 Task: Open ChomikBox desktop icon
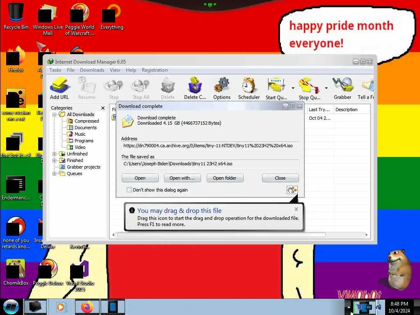tap(16, 272)
